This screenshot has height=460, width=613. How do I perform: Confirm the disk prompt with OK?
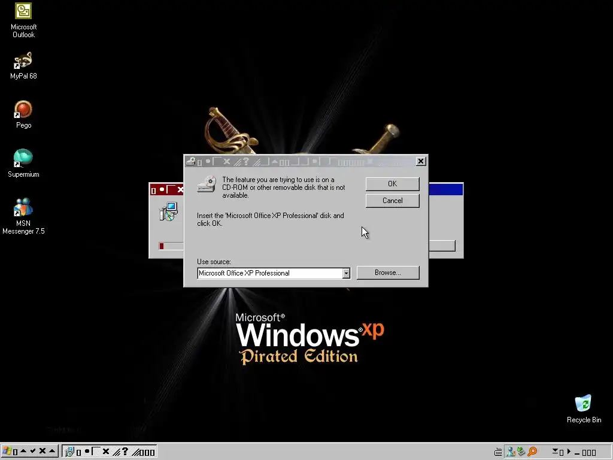[x=393, y=184]
